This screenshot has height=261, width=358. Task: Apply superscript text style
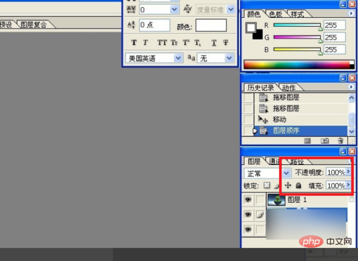186,42
